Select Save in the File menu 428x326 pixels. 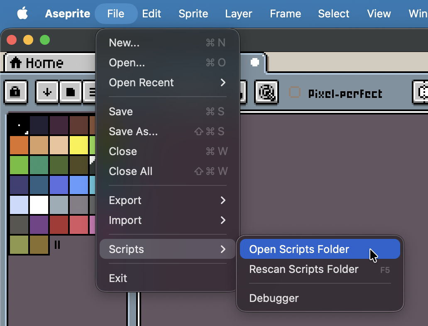point(168,111)
